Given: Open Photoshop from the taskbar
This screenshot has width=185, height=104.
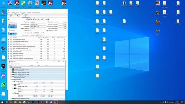Looking at the screenshot, I should pos(34,102).
